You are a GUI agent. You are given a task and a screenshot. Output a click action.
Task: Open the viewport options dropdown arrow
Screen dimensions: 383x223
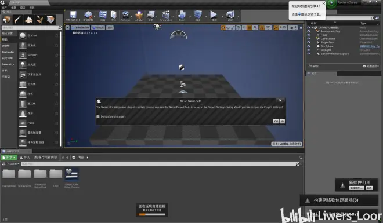click(x=68, y=28)
